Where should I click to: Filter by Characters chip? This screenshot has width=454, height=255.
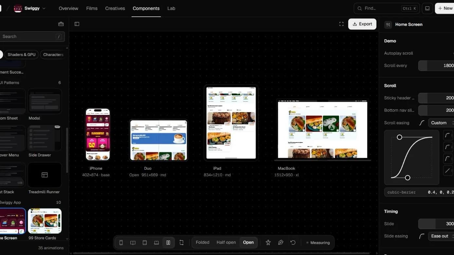tap(52, 55)
